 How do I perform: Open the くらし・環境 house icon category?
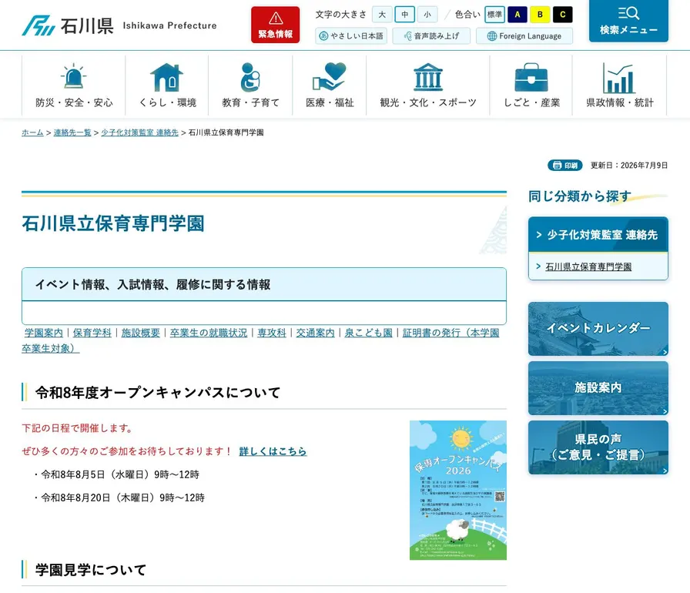pos(167,85)
